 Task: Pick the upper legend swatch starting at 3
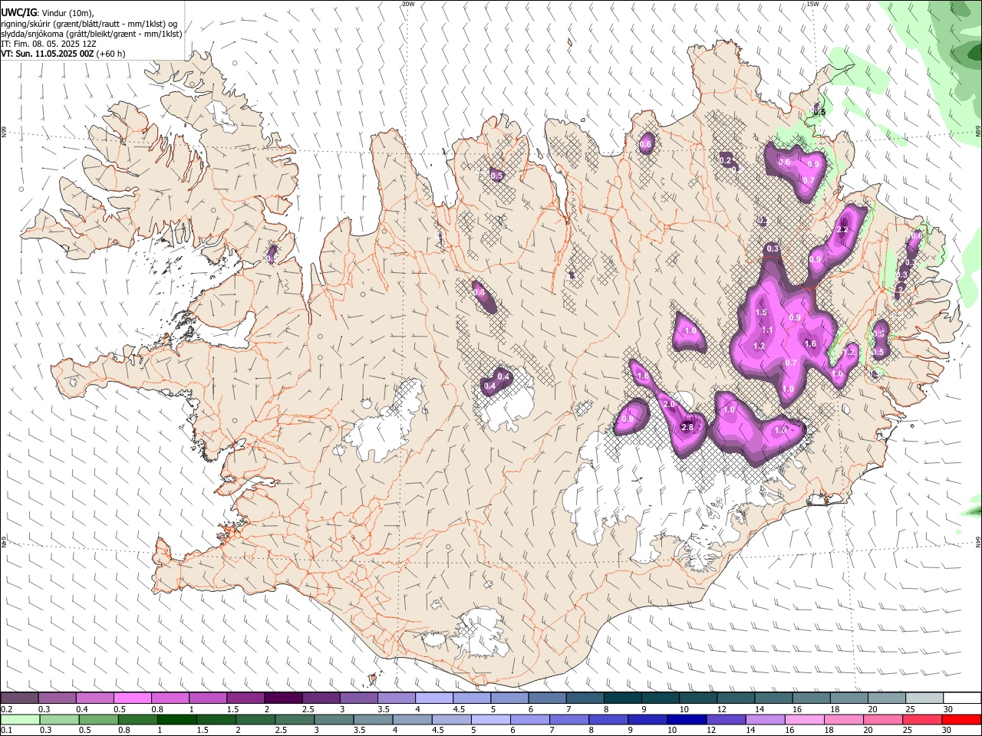(358, 698)
